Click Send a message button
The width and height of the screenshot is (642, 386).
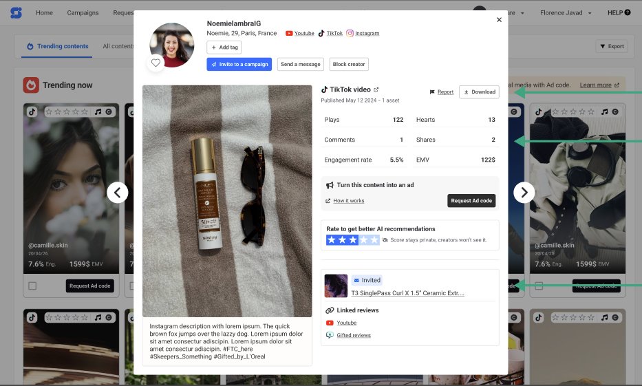[301, 64]
